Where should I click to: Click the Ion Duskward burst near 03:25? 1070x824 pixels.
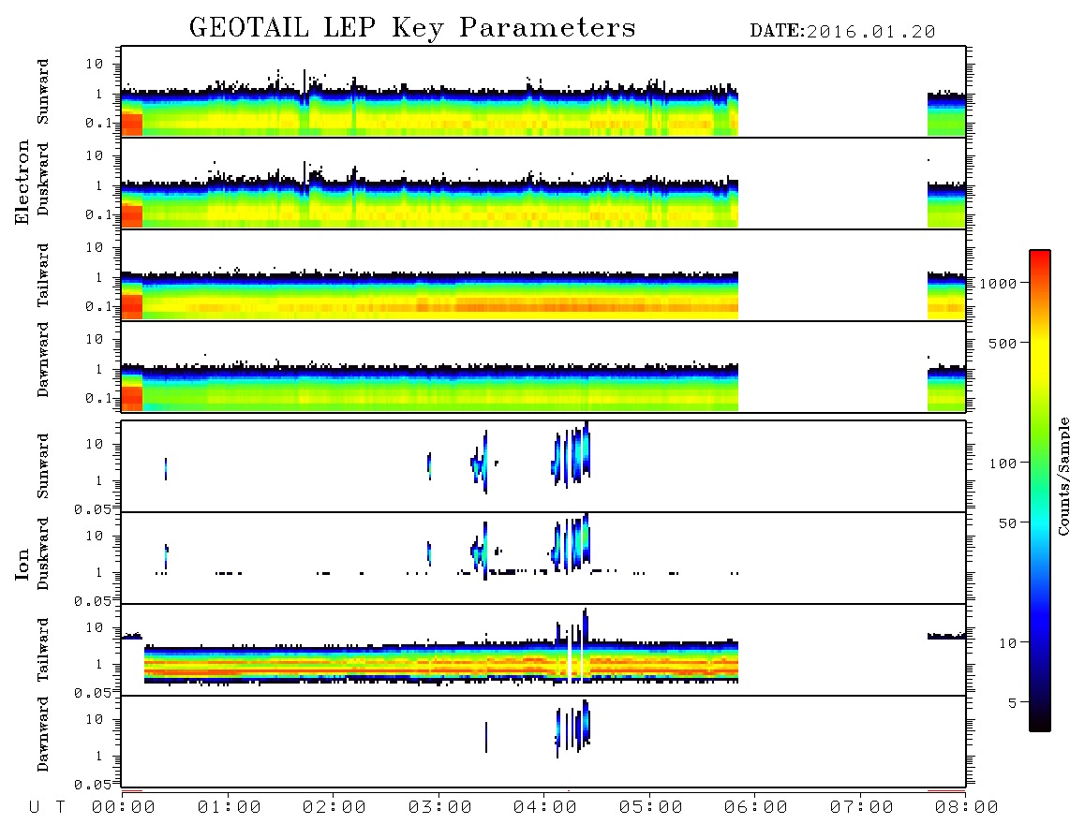(480, 550)
